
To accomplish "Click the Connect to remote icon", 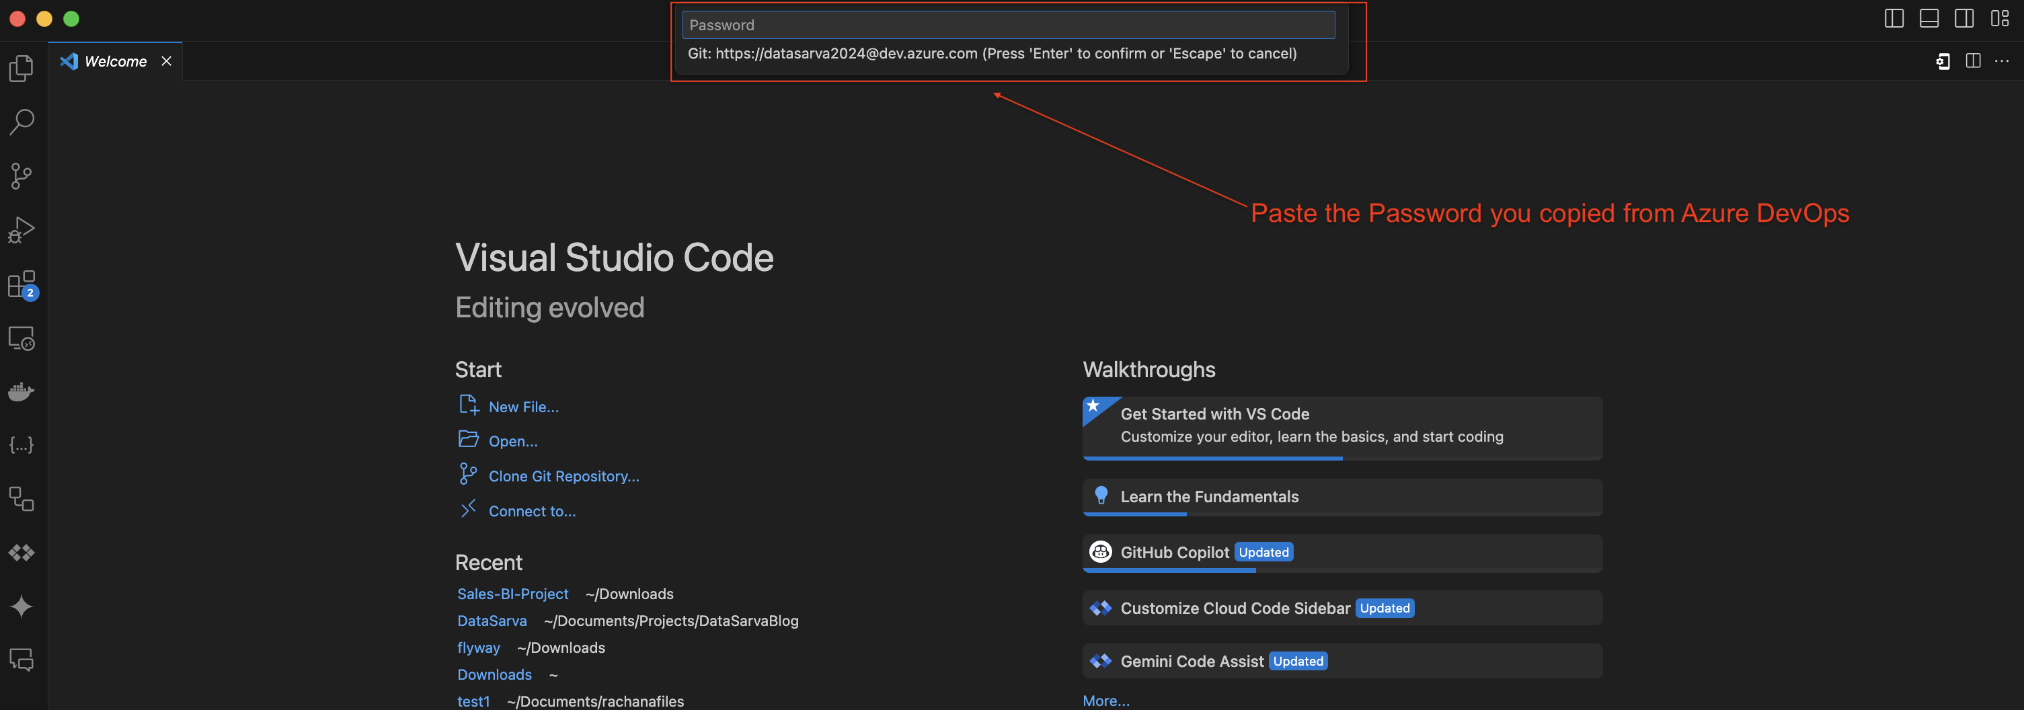I will pyautogui.click(x=468, y=509).
